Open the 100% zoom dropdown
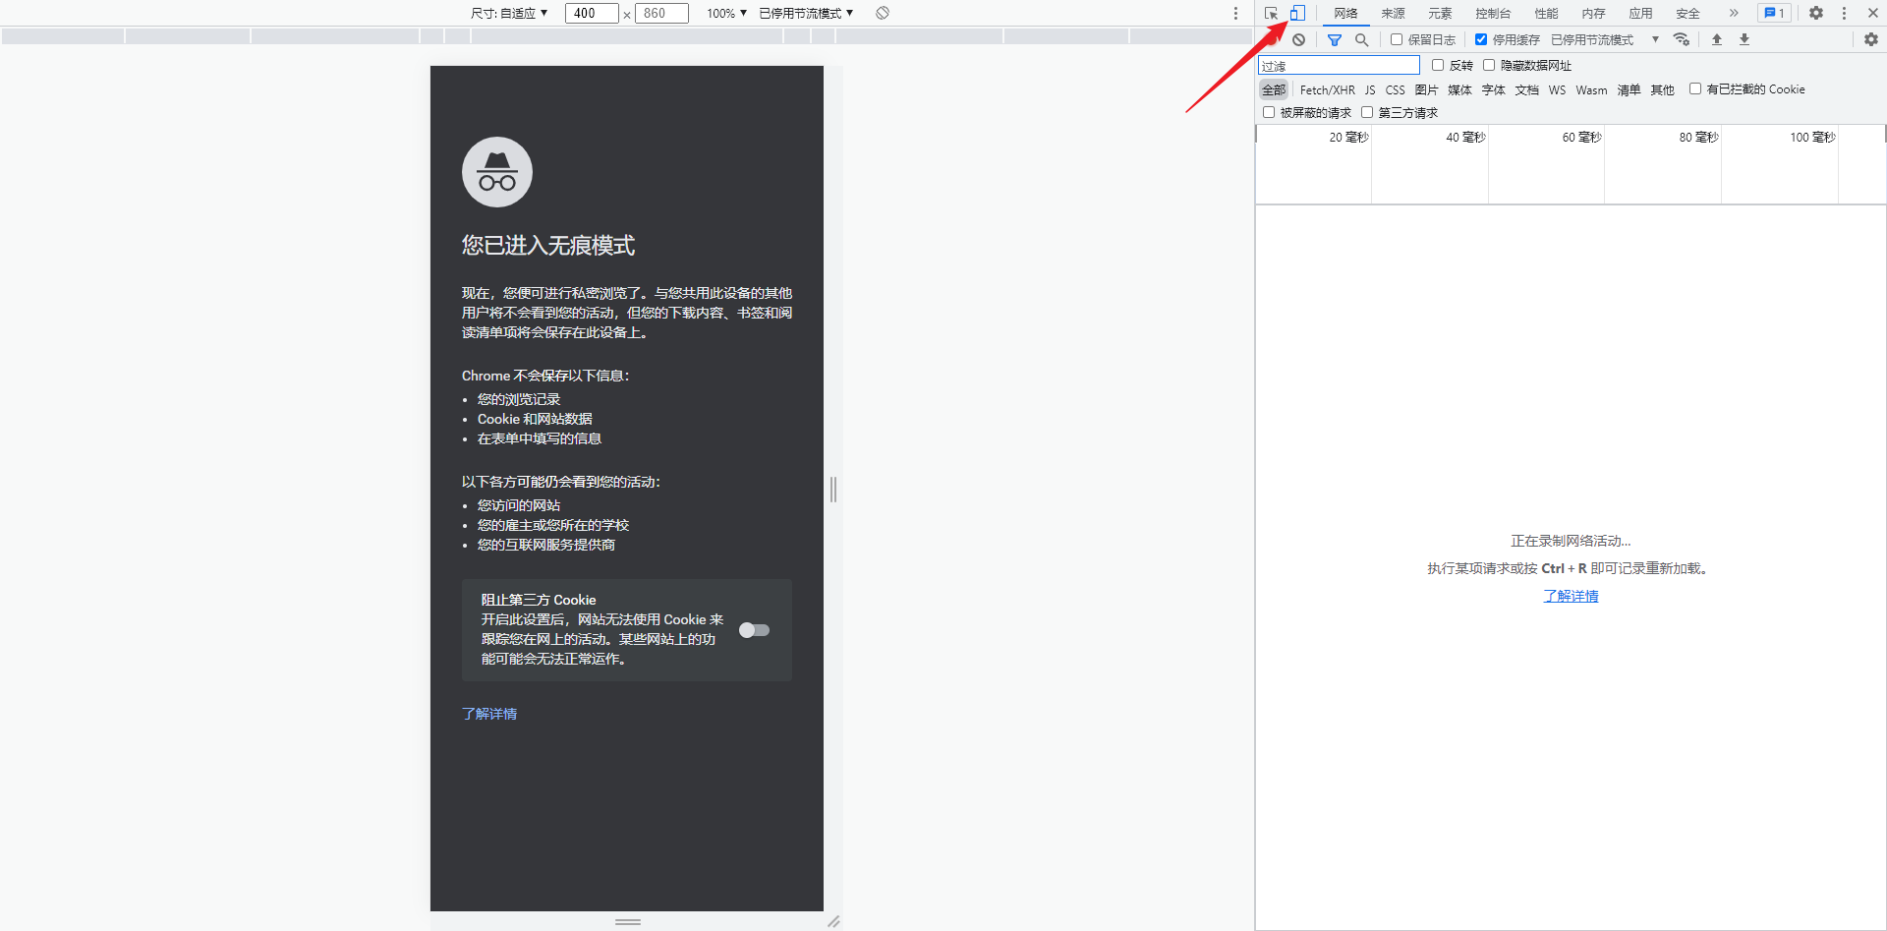The width and height of the screenshot is (1887, 931). 726,13
